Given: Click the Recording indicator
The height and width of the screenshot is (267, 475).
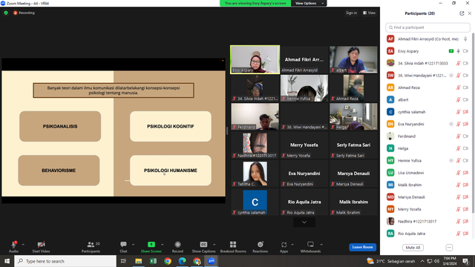Looking at the screenshot, I should [24, 13].
